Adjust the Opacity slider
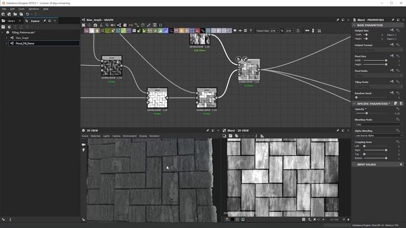This screenshot has width=406, height=228. point(367,113)
